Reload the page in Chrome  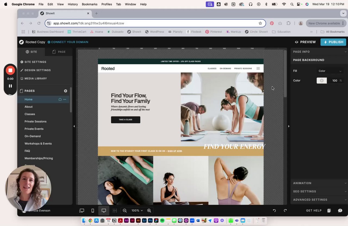click(39, 23)
